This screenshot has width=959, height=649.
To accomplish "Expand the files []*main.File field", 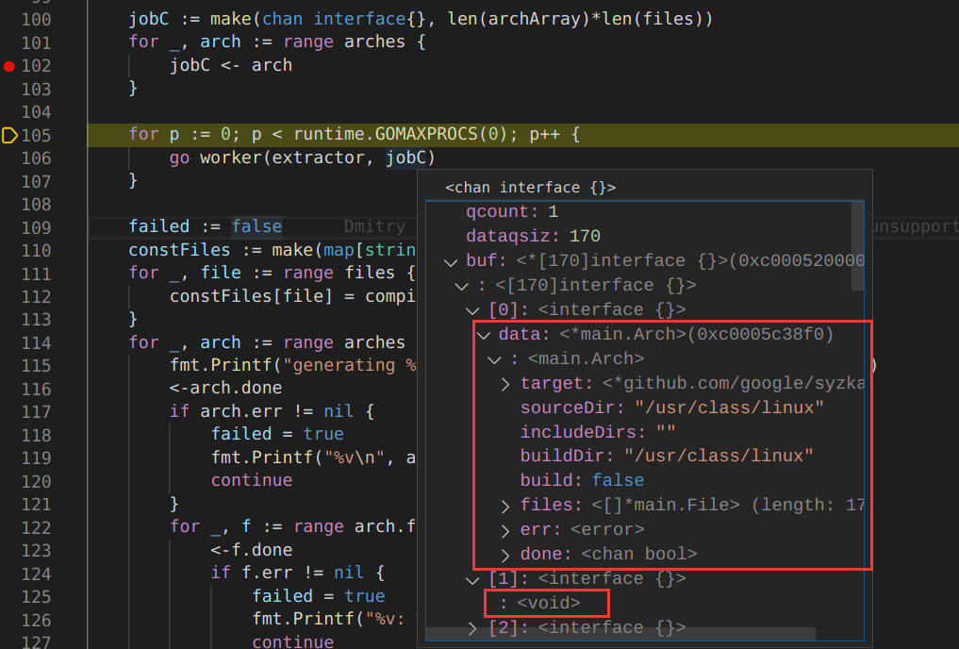I will click(505, 505).
